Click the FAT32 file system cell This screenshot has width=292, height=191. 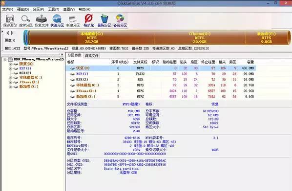pyautogui.click(x=140, y=74)
